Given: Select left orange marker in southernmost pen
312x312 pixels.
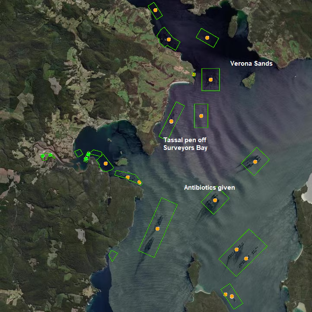Looking at the screenshot, I should 225,294.
